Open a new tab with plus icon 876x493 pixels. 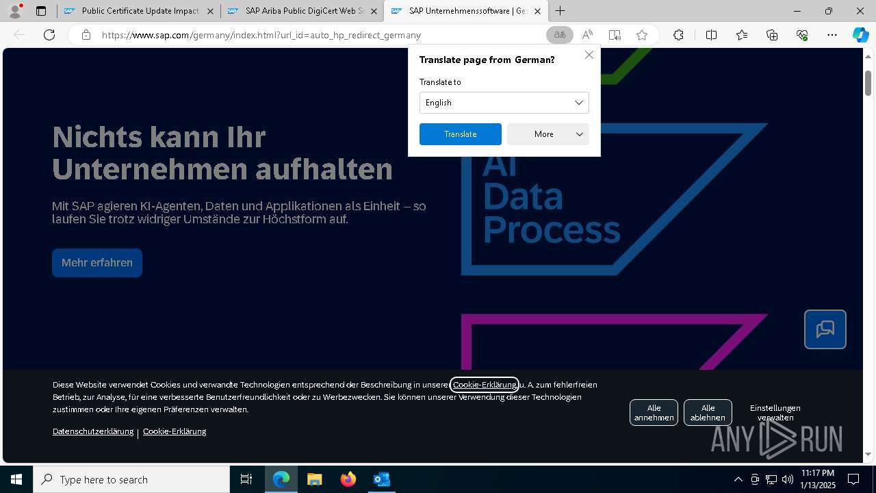point(561,11)
